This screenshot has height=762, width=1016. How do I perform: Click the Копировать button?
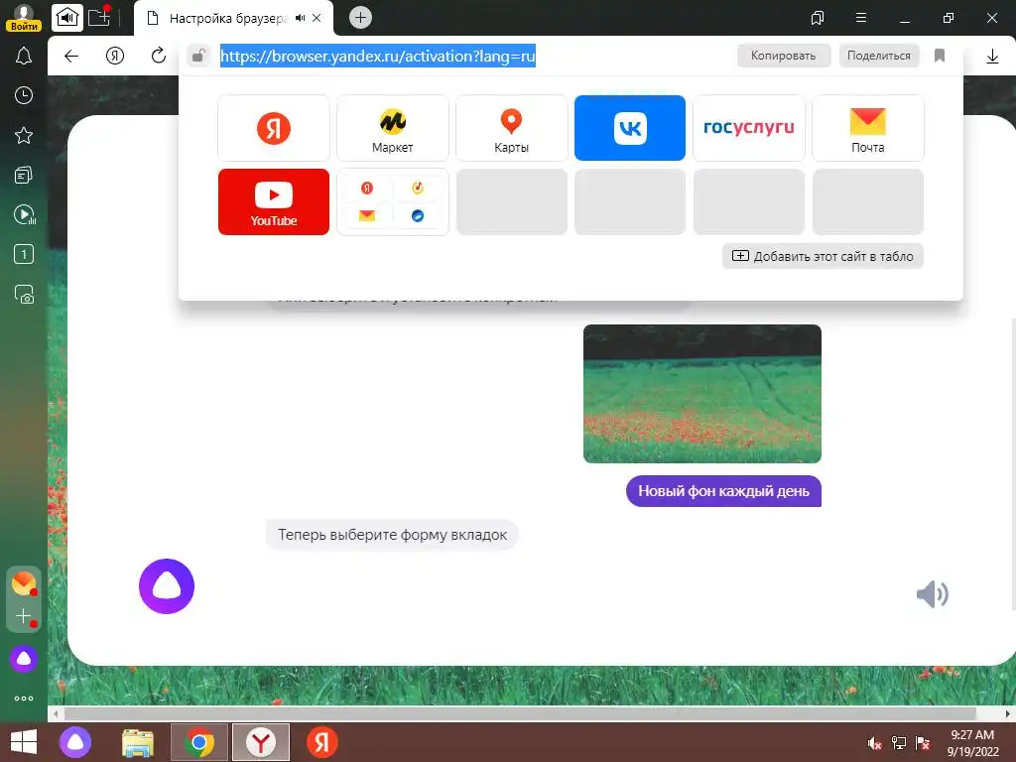(784, 56)
